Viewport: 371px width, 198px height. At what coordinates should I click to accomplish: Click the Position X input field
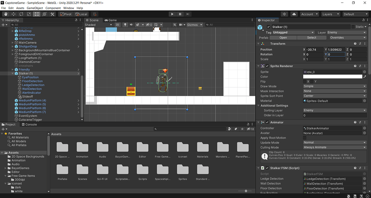[x=314, y=49]
